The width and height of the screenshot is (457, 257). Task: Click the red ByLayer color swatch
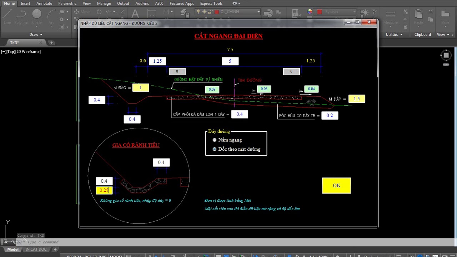(320, 12)
